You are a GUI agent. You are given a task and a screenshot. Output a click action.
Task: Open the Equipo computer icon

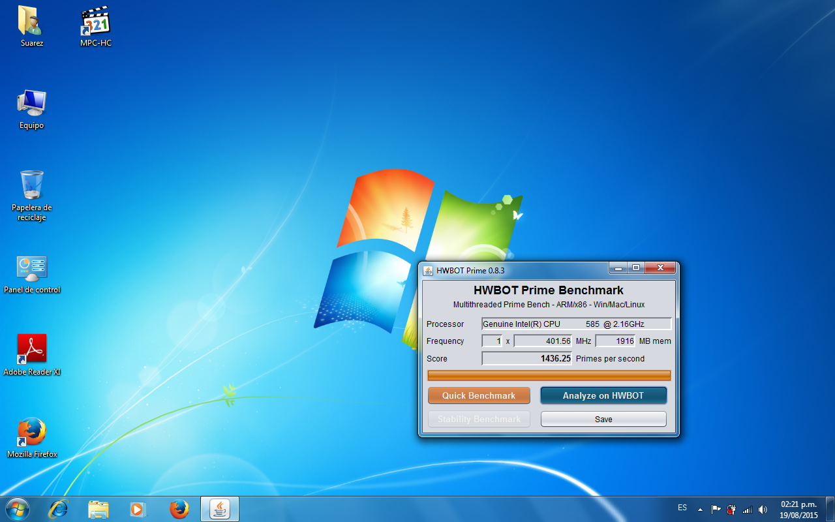[x=31, y=108]
